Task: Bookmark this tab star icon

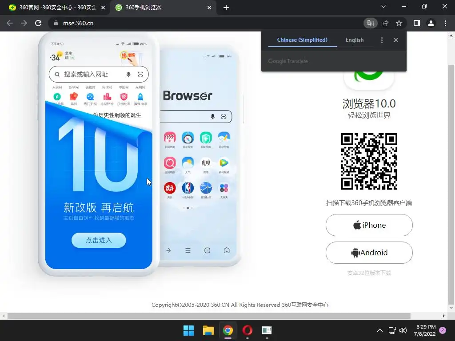Action: (399, 23)
